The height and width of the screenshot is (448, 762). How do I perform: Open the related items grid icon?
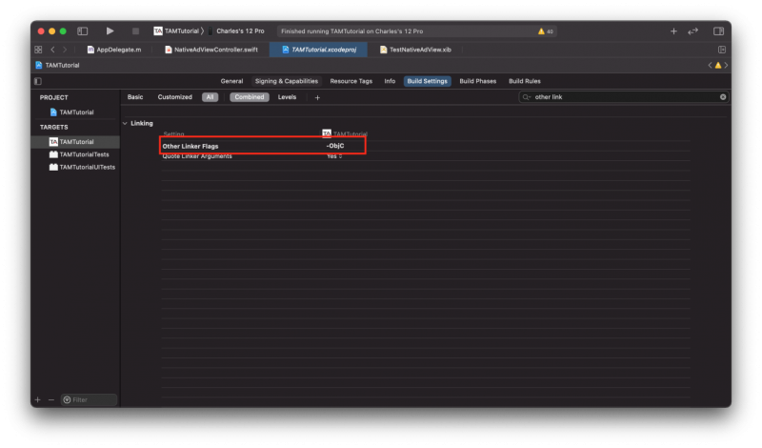coord(38,50)
